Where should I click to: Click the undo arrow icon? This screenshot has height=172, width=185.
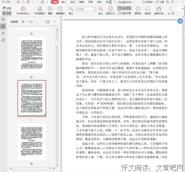pyautogui.click(x=32, y=2)
